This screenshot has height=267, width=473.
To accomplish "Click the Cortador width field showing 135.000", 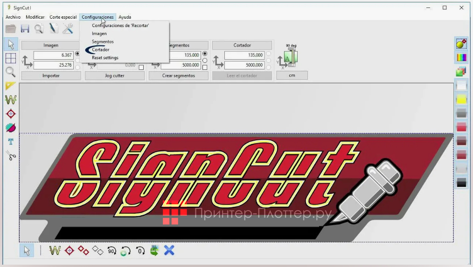I will click(244, 55).
